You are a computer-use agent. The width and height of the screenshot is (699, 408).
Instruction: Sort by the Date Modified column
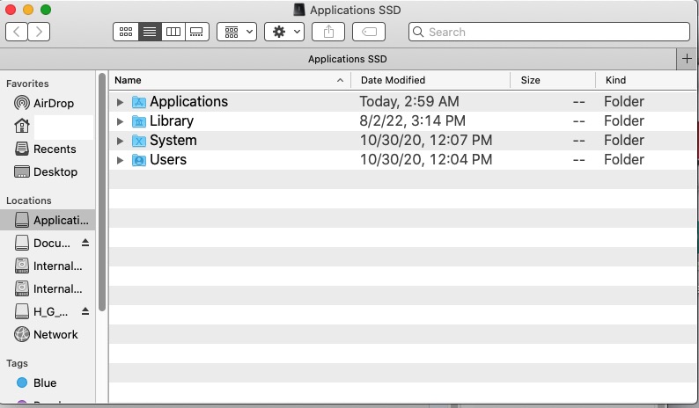[430, 80]
